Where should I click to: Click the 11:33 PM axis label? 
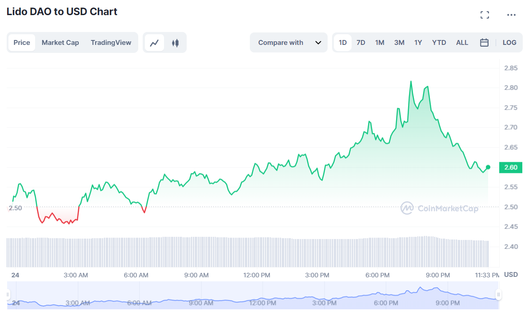[x=487, y=275]
